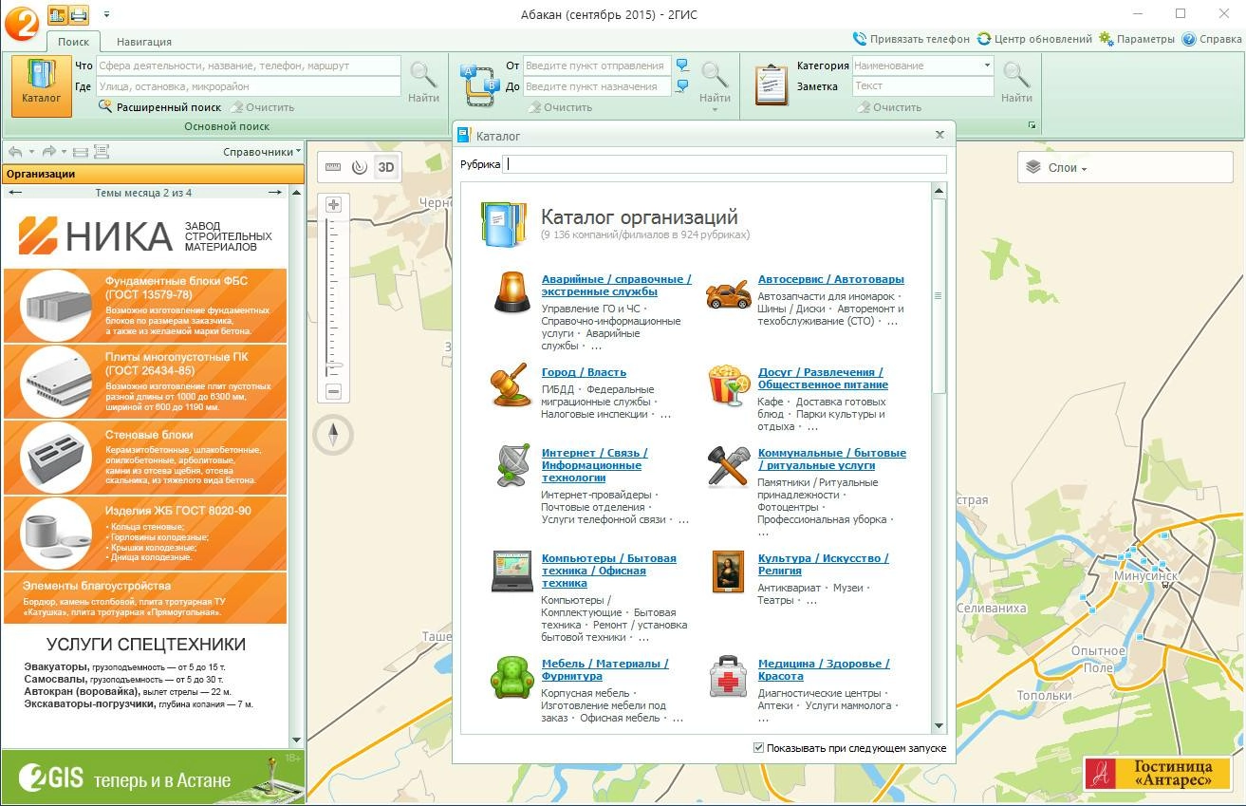
Task: Click the collapse list icon in the left panel
Action: [81, 152]
